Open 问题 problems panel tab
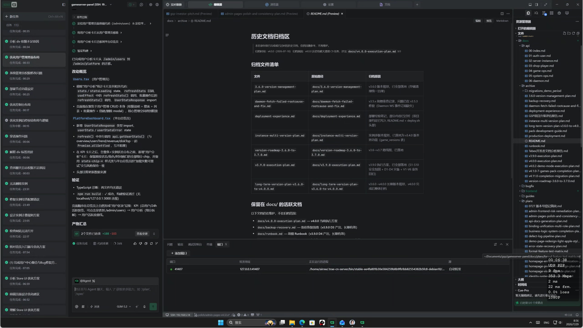Viewport: 583px width, 328px height. [x=170, y=244]
